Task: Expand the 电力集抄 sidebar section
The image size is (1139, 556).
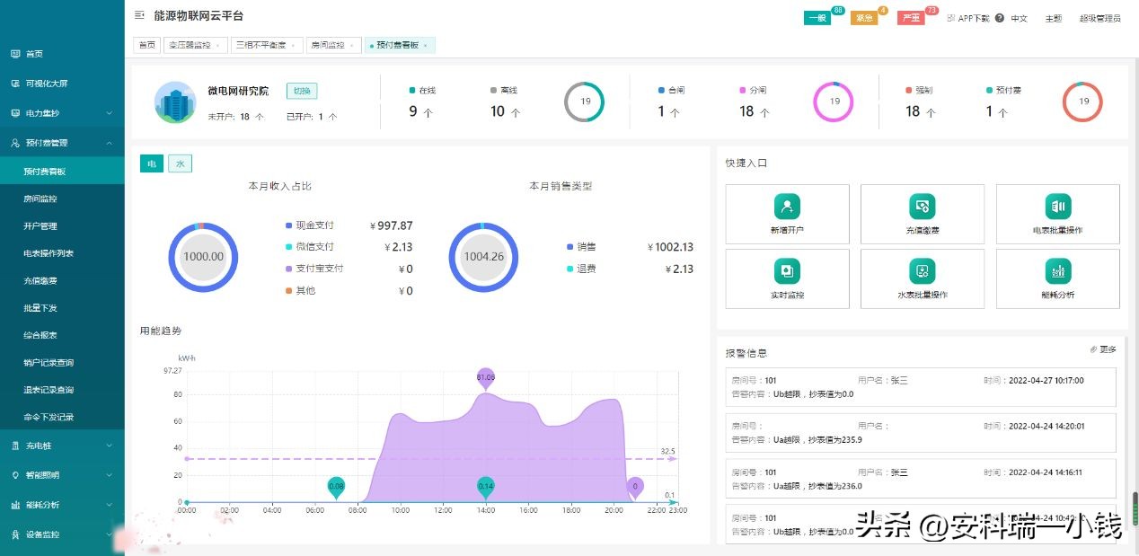Action: (56, 114)
